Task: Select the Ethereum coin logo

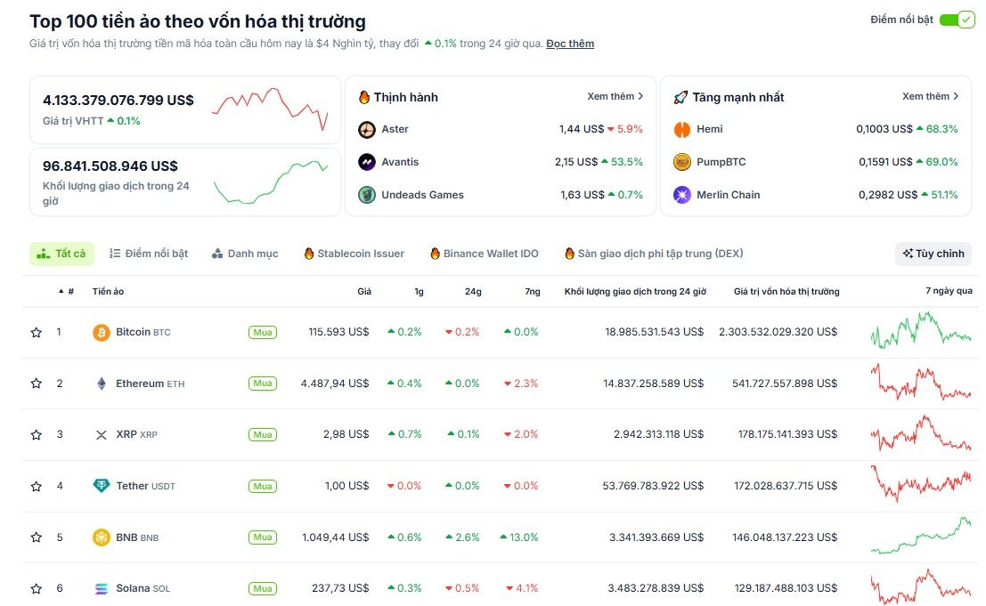Action: click(101, 384)
